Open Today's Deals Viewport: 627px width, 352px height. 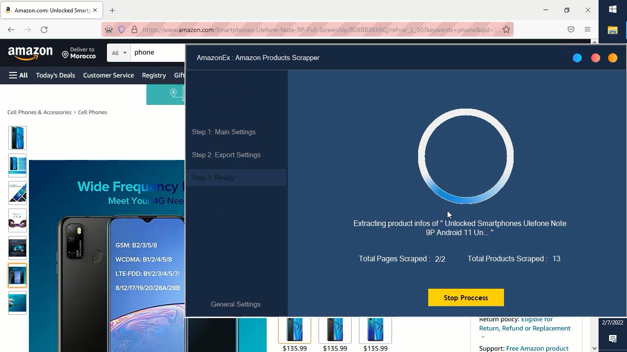click(56, 75)
